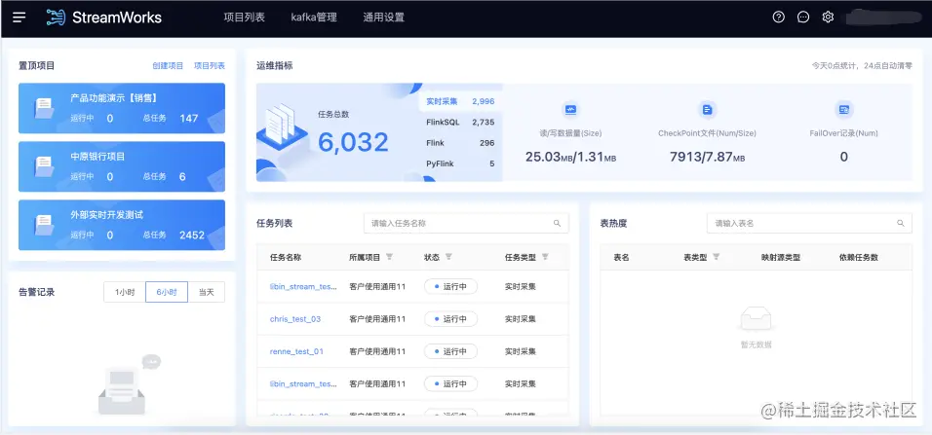Select the 当天 alarm range

[x=207, y=292]
